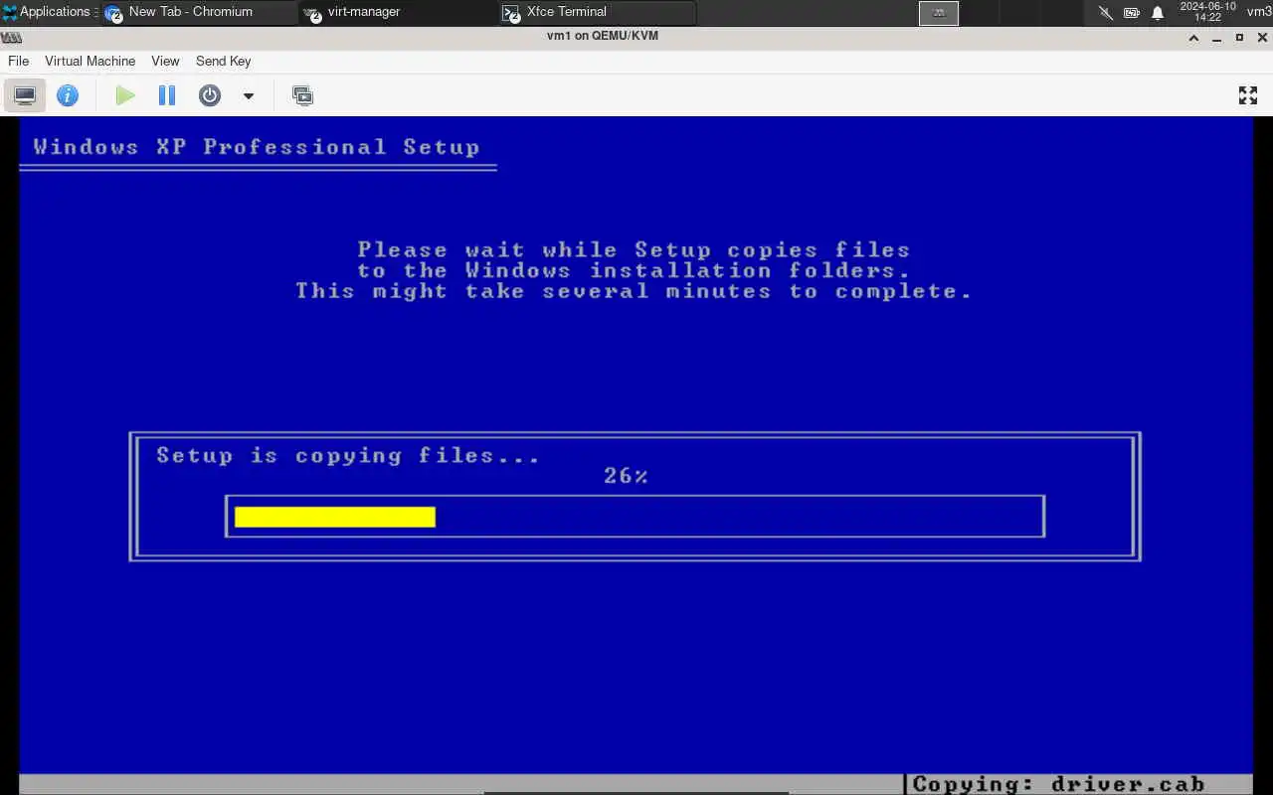This screenshot has height=795, width=1273.
Task: Open the Send Key menu
Action: (x=223, y=61)
